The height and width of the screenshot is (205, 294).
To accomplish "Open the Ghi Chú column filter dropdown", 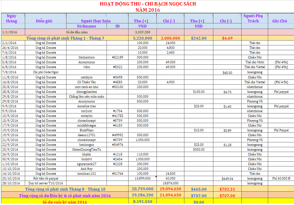I will pos(292,15).
